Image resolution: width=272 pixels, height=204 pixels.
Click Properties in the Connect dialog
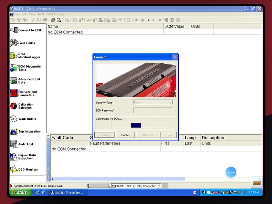tap(148, 135)
